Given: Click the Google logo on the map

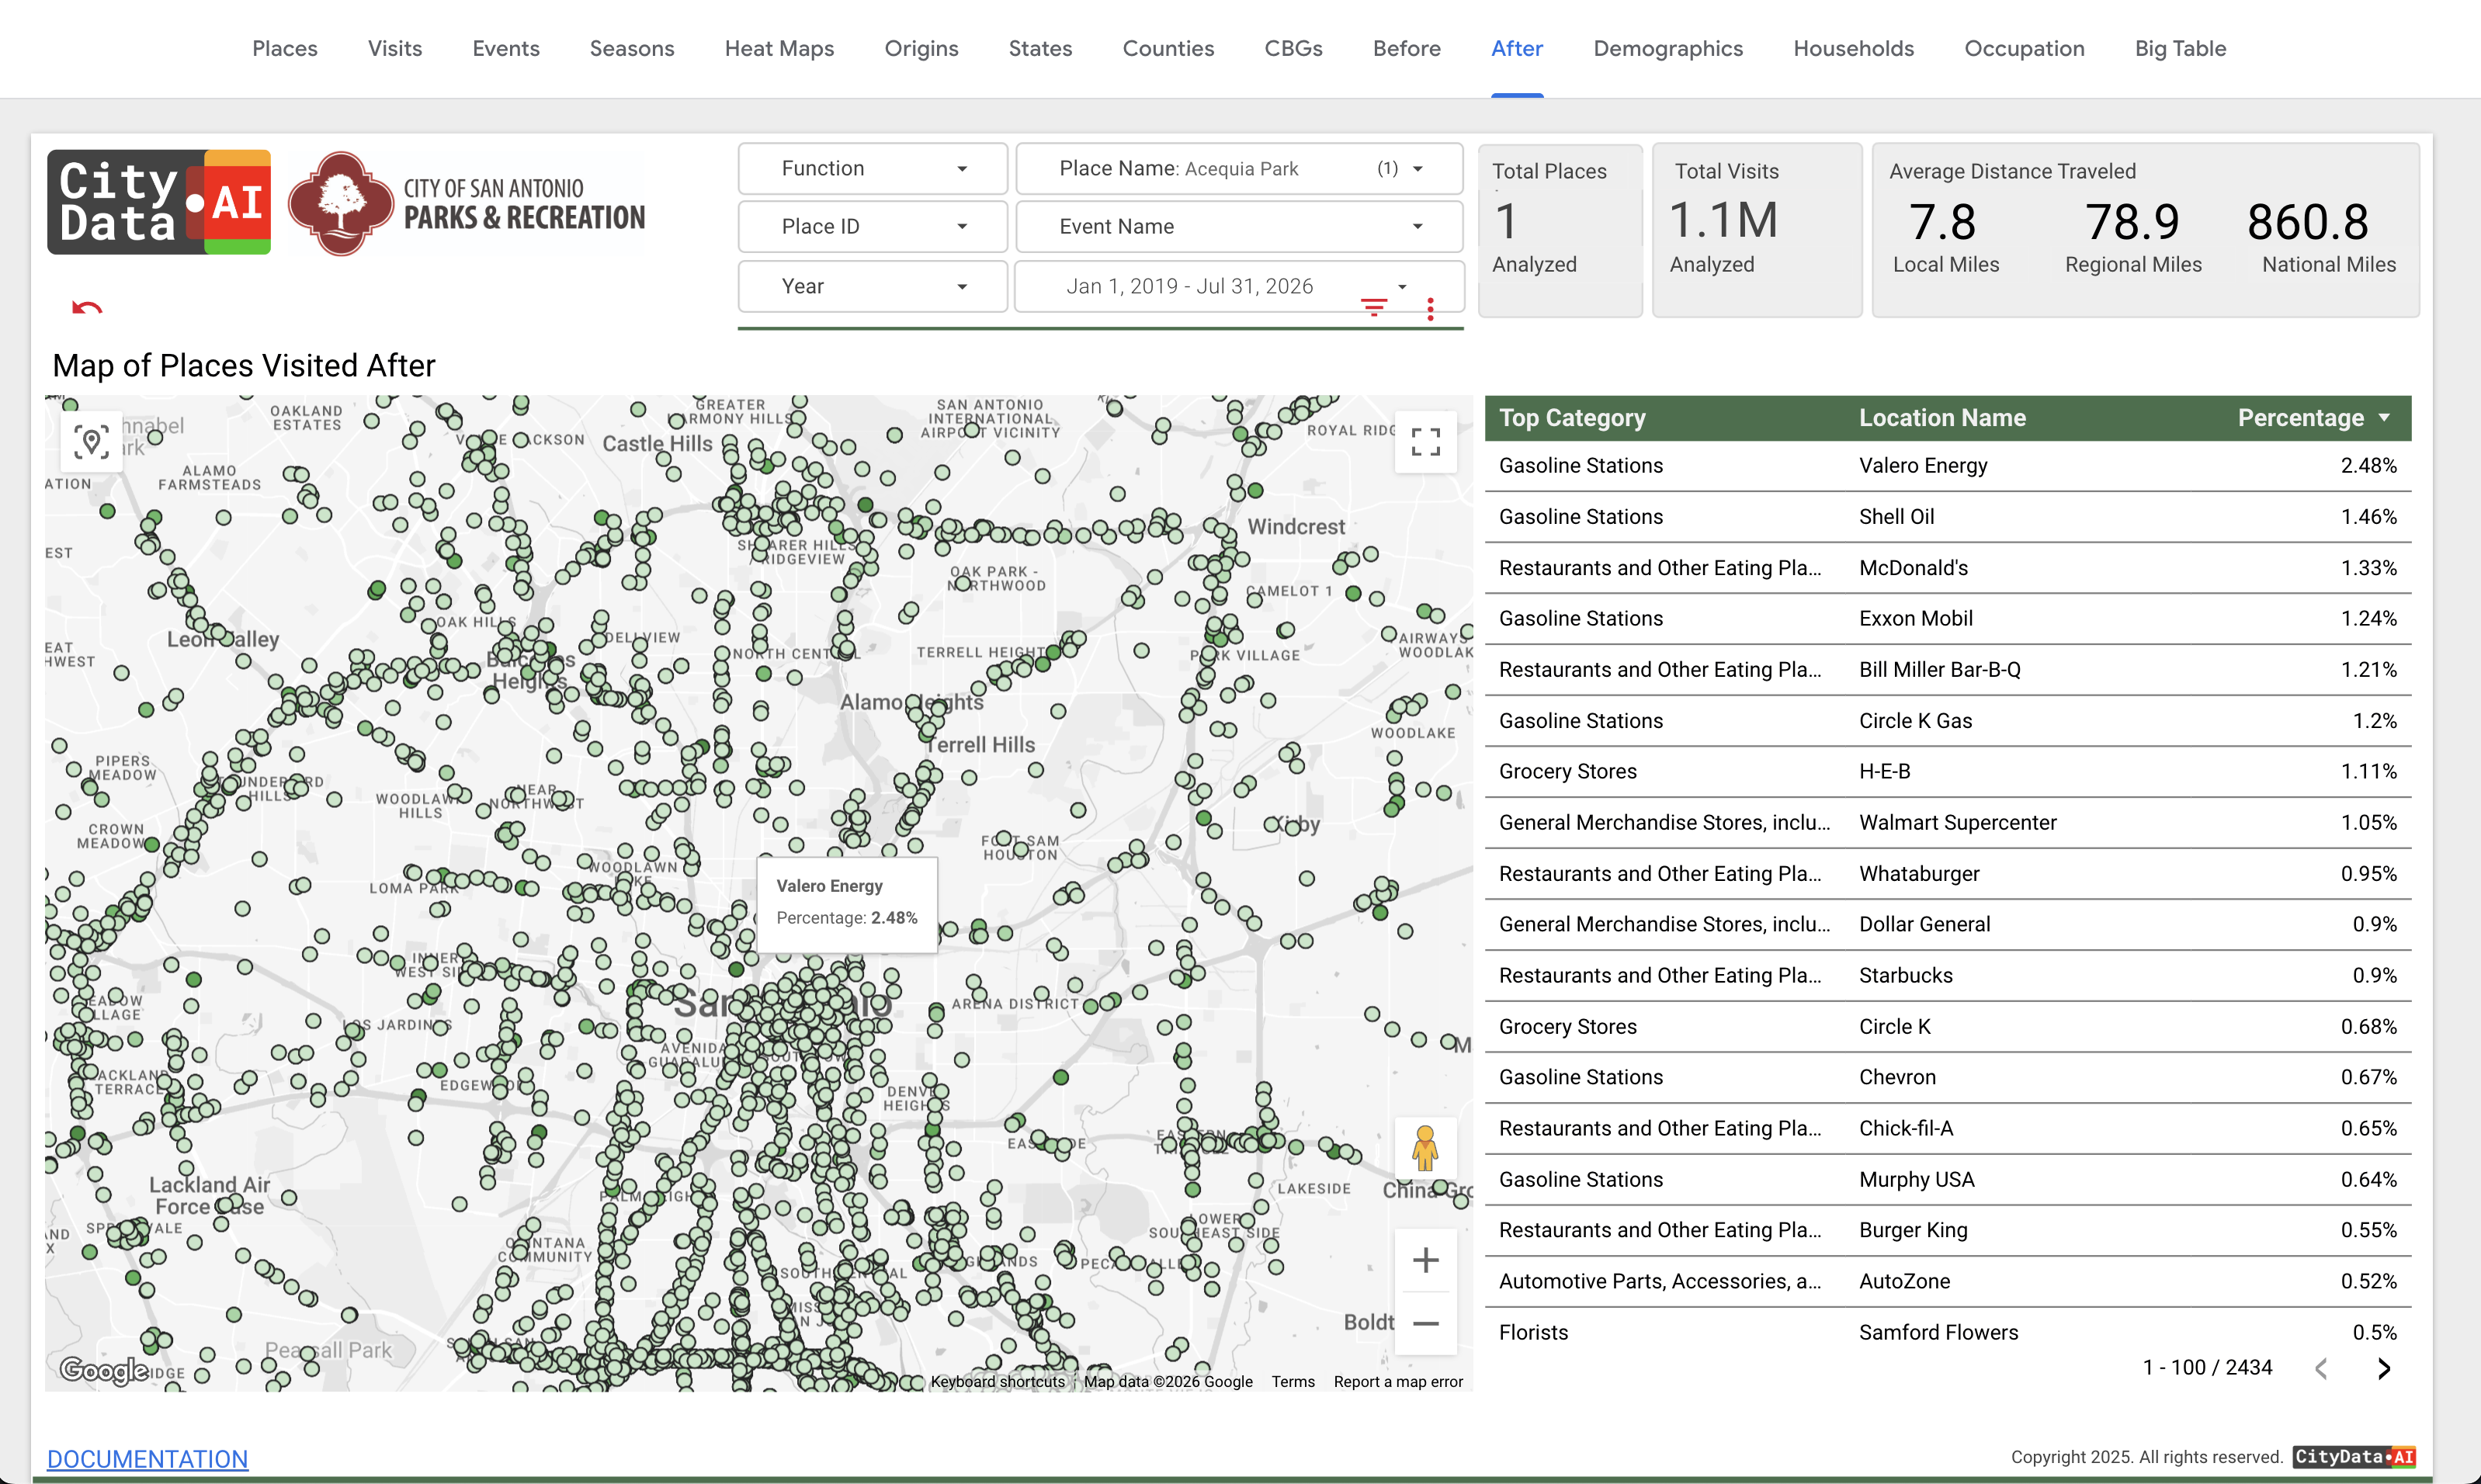Looking at the screenshot, I should (x=103, y=1369).
